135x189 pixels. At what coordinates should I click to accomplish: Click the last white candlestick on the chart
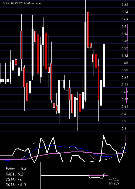[x=104, y=65]
